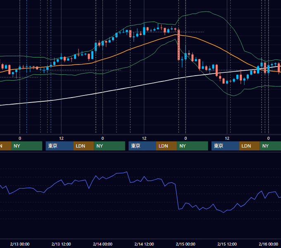Click the LDN session block ending near 2/15 00:00
Image resolution: width=281 pixels, height=248 pixels.
tap(167, 146)
